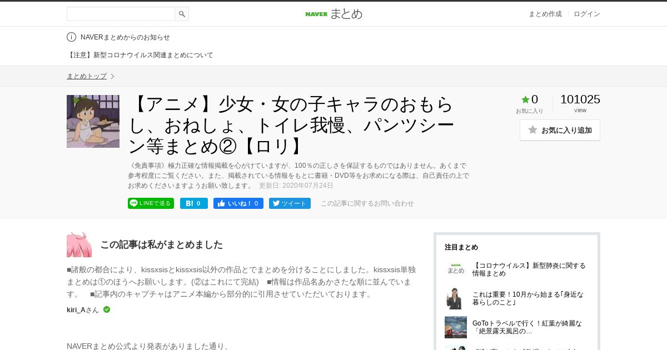Open the kiri_Aさん author profile
This screenshot has height=350, width=667.
tap(83, 310)
